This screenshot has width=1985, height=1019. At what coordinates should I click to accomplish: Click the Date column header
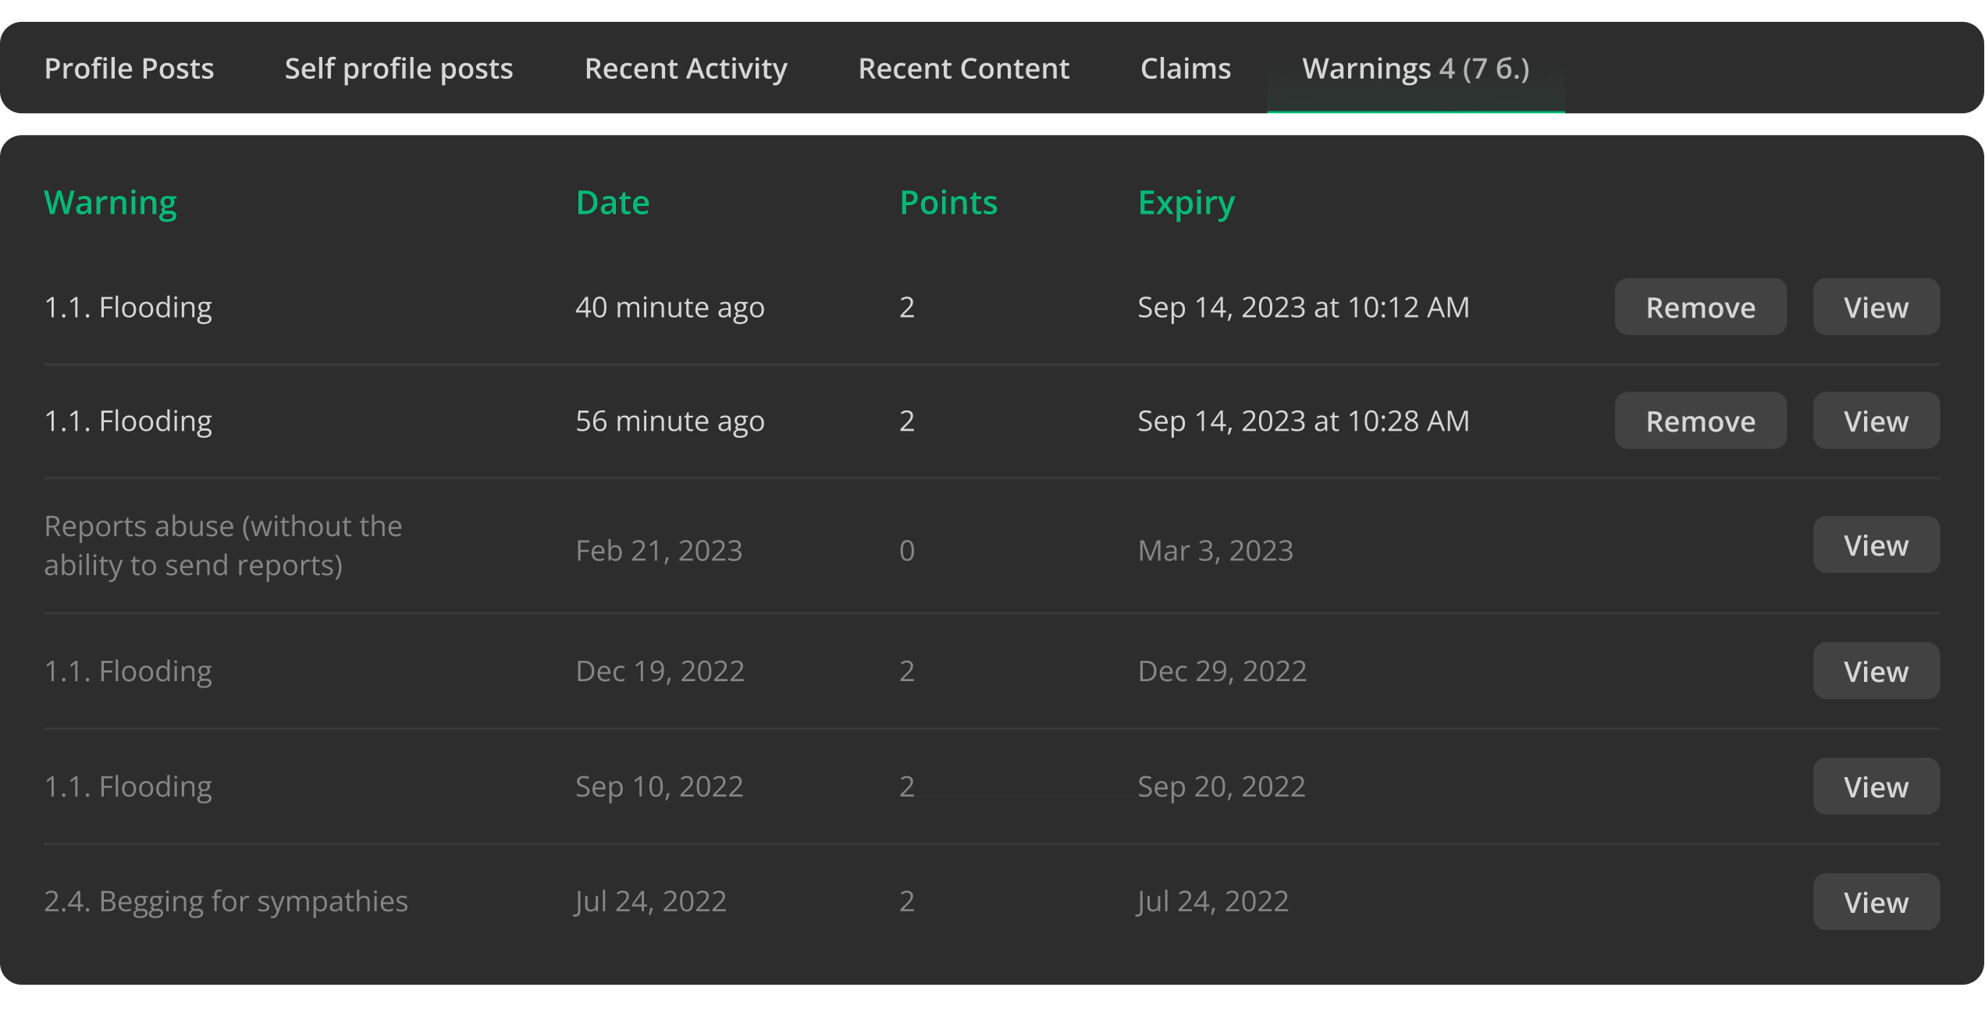pyautogui.click(x=612, y=203)
